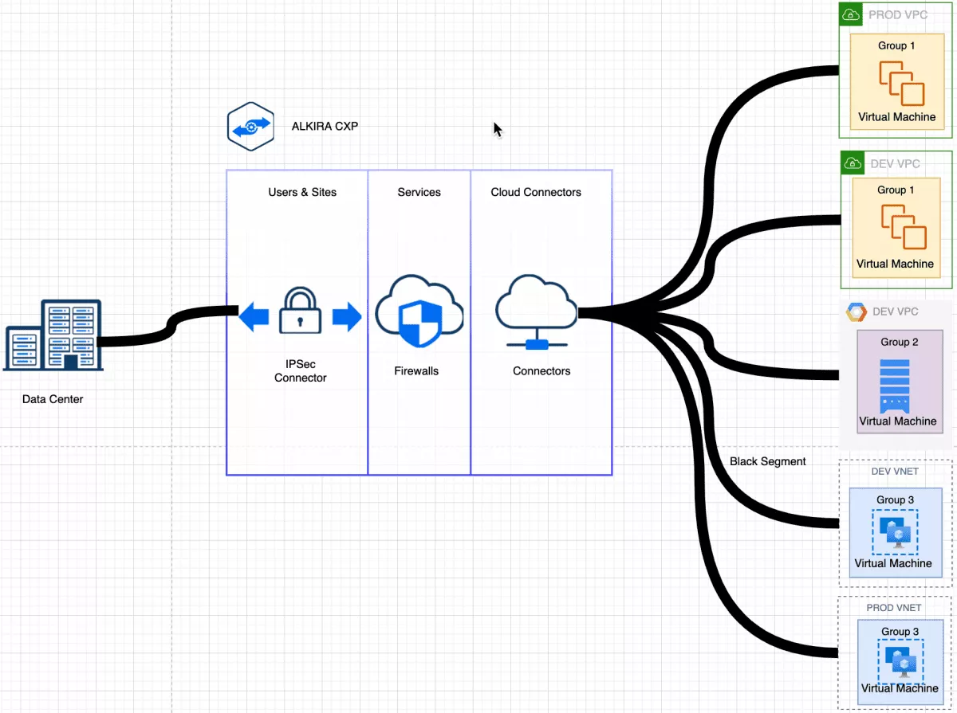
Task: Click the left blue arrow by padlock
Action: [254, 316]
